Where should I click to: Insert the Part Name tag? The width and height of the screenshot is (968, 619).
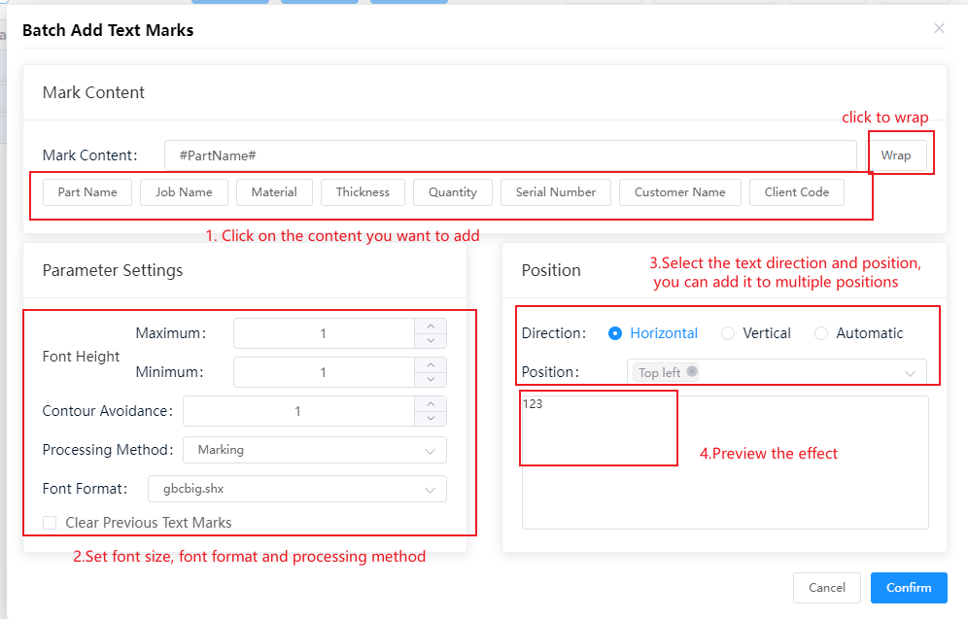point(87,192)
